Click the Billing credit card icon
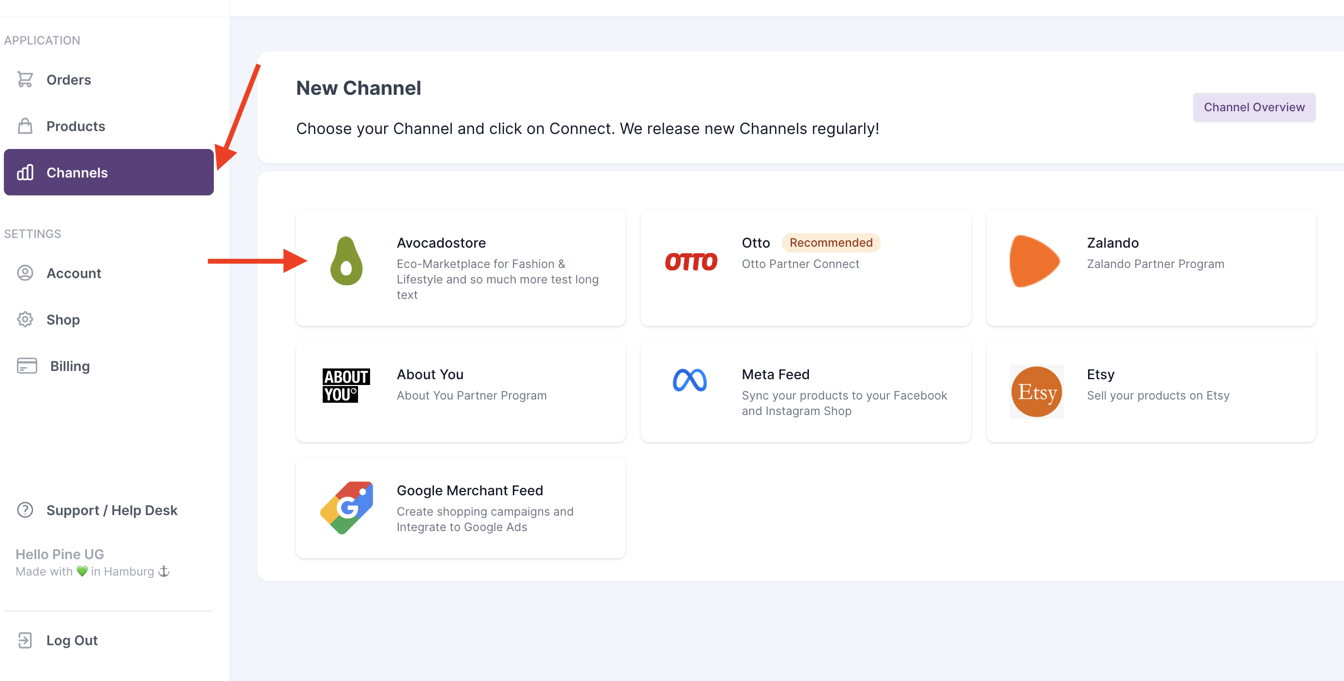Image resolution: width=1344 pixels, height=681 pixels. click(27, 366)
